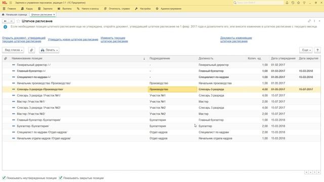Add Штатное расписание to favorites star
This screenshot has height=182, width=324.
coord(18,21)
